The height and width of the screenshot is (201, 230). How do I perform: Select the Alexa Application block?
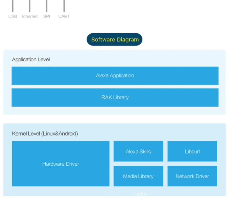[115, 76]
